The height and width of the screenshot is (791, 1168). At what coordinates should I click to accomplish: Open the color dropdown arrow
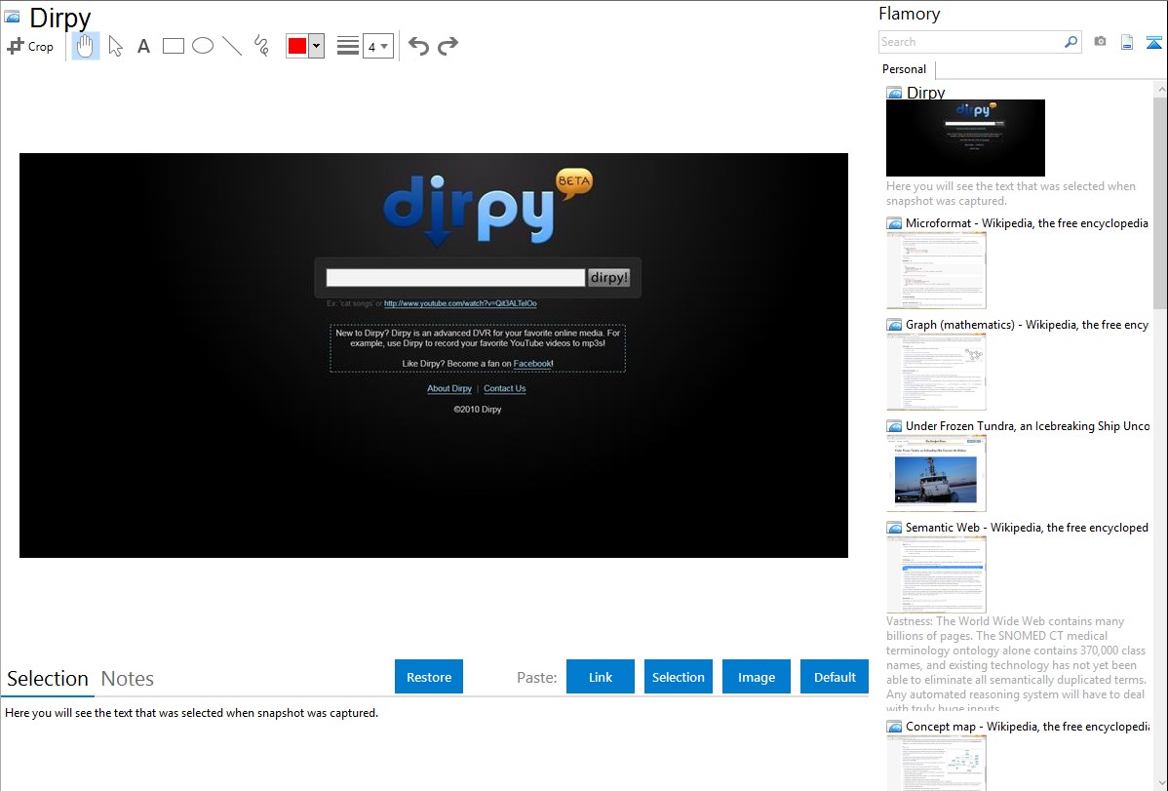point(317,46)
